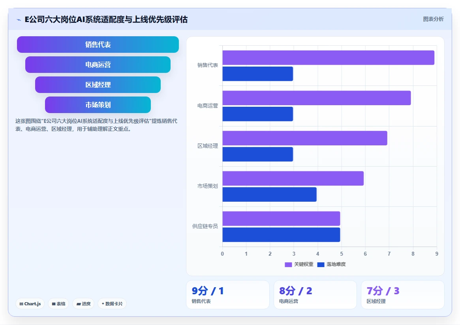This screenshot has width=460, height=325.
Task: Click the 销售代表 y-axis label
Action: (x=208, y=65)
